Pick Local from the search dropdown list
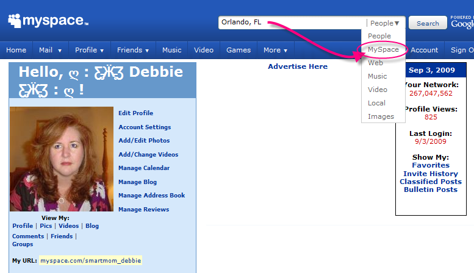The height and width of the screenshot is (273, 474). click(x=376, y=103)
